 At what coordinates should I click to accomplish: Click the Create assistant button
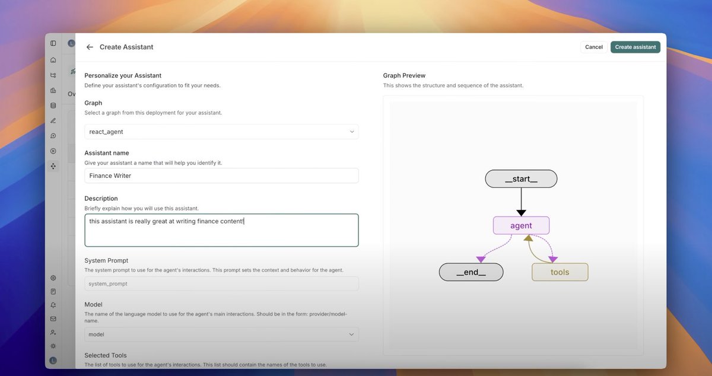tap(635, 47)
